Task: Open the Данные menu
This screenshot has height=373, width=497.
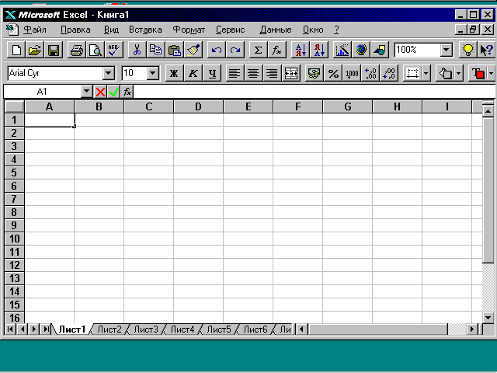Action: 276,30
